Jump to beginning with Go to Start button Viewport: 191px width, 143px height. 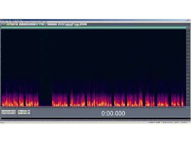pos(3,113)
